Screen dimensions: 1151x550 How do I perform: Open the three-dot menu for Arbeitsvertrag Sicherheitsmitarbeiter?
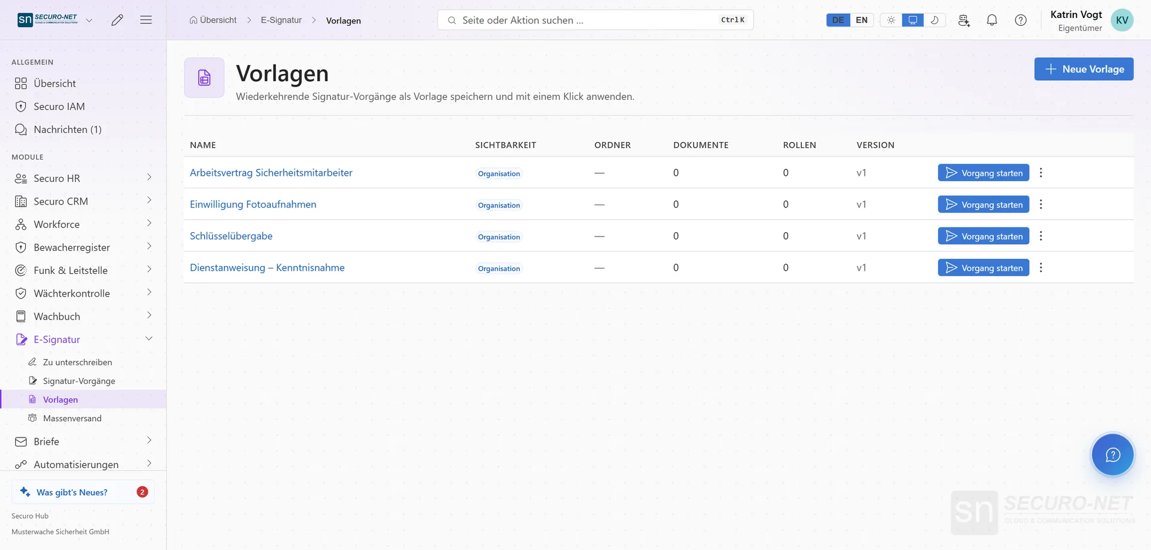(x=1041, y=173)
